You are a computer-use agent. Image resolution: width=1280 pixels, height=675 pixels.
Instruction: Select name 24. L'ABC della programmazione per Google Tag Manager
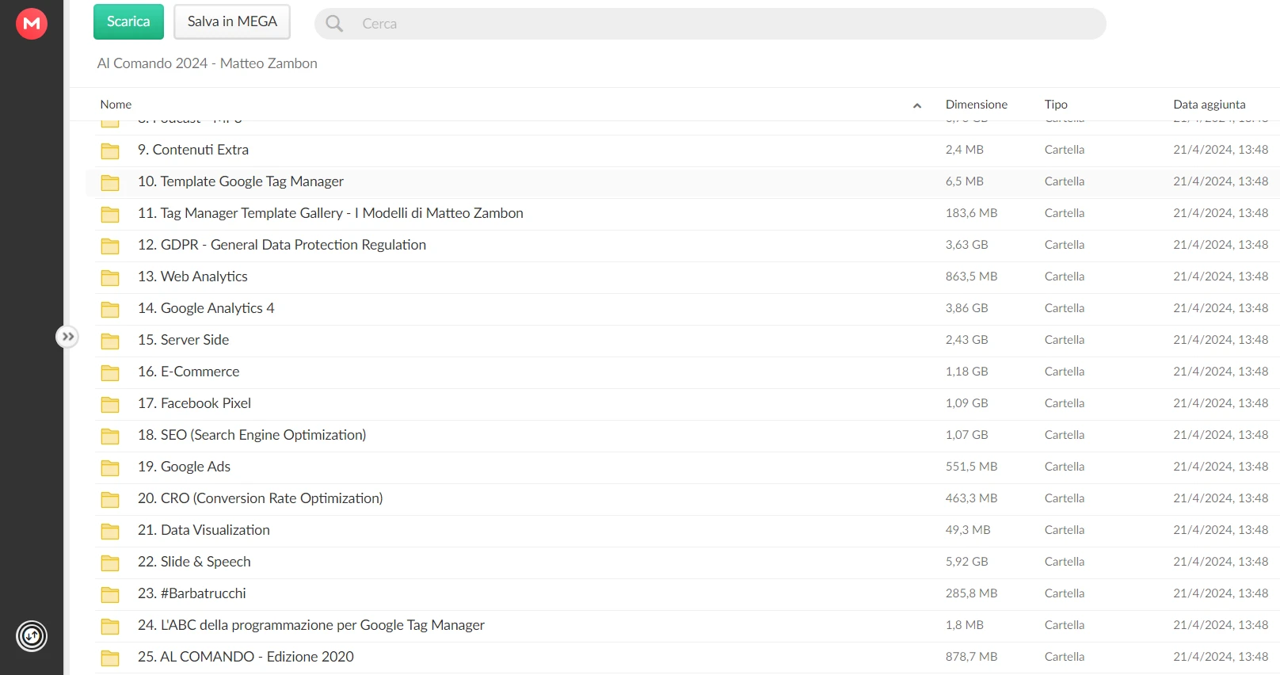[311, 625]
